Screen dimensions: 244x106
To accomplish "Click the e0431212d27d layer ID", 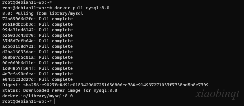I will point(18,79).
